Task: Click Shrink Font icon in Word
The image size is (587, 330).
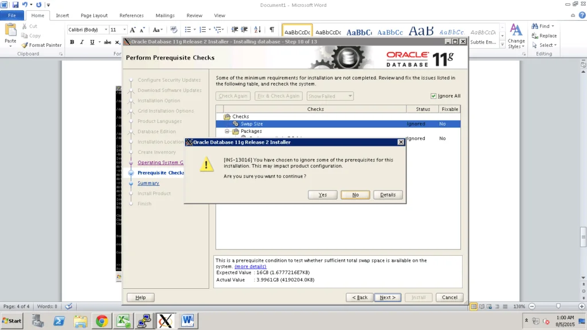Action: coord(142,30)
